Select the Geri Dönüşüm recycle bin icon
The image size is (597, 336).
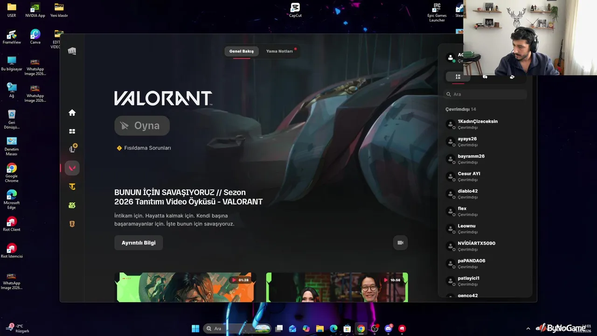(x=12, y=119)
